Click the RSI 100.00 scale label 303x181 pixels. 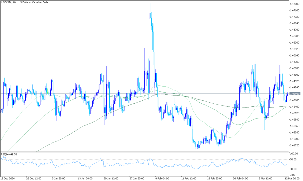294,154
